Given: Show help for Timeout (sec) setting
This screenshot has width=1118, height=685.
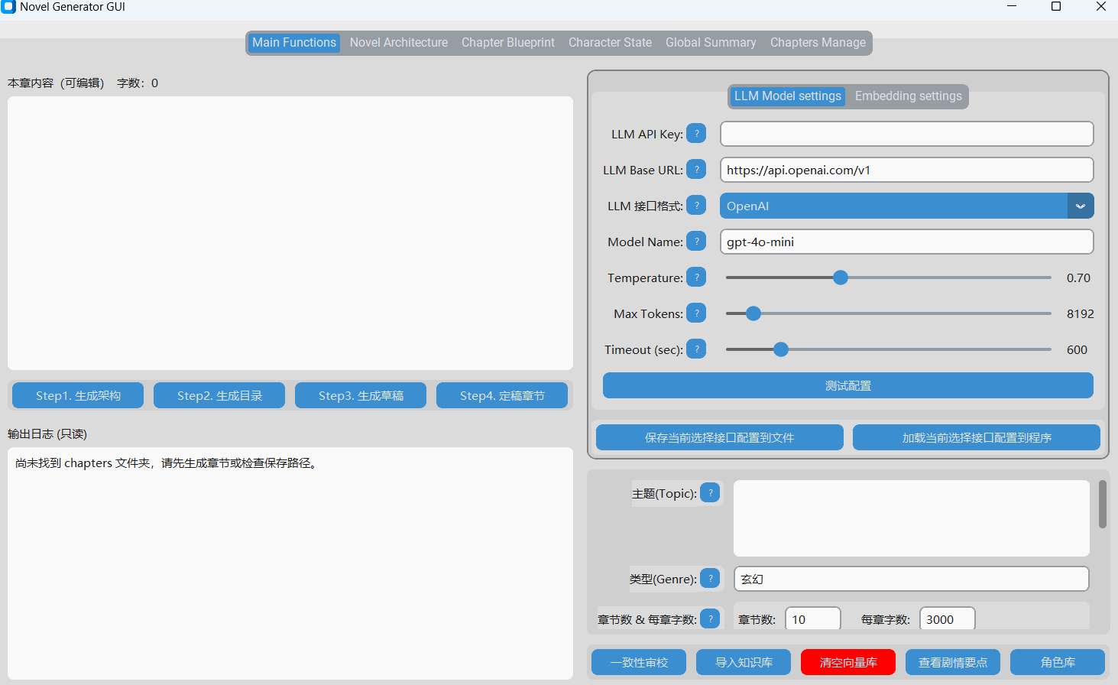Looking at the screenshot, I should [x=696, y=349].
